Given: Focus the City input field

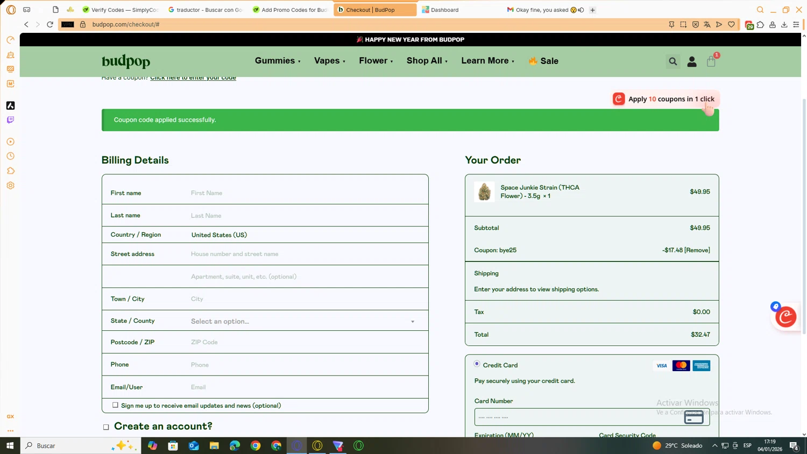Looking at the screenshot, I should point(307,299).
